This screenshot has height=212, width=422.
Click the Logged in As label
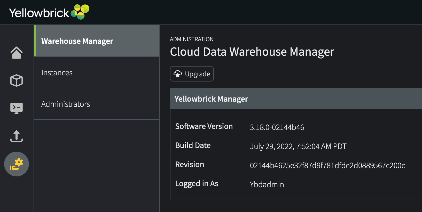click(197, 183)
